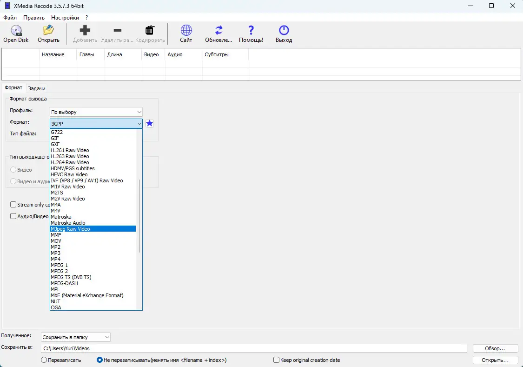Open the Сайт globe icon
Viewport: 523px width, 367px height.
coord(186,30)
